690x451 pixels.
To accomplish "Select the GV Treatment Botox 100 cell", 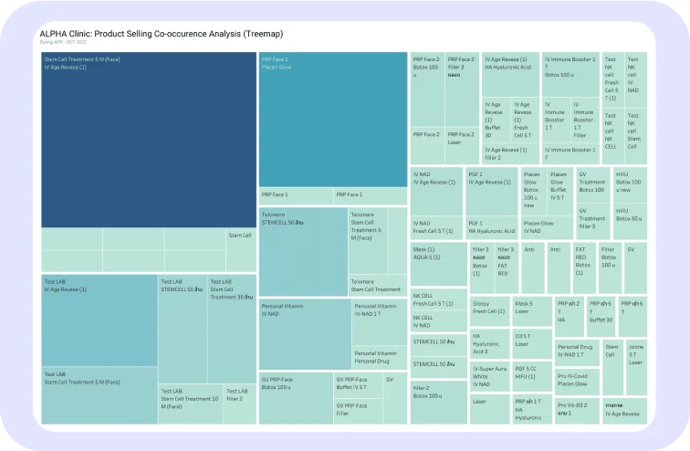I will [593, 185].
